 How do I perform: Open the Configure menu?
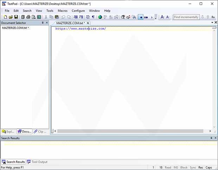(x=78, y=11)
